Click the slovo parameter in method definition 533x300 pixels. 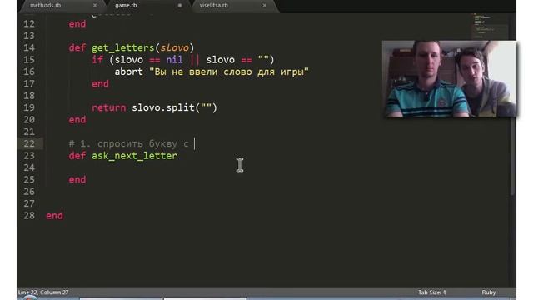[174, 48]
